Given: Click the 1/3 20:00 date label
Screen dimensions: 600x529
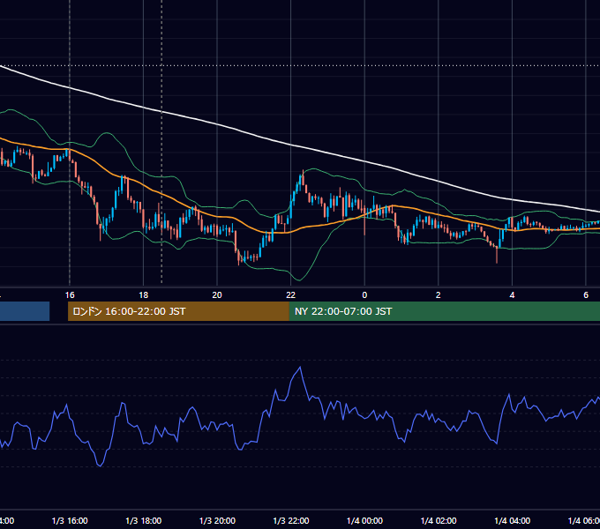Looking at the screenshot, I should click(x=217, y=520).
